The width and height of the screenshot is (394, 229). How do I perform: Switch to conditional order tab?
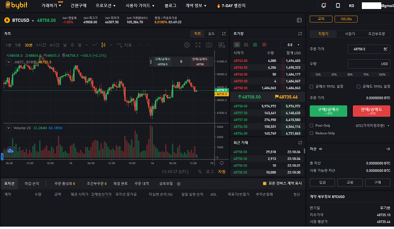[x=377, y=34]
